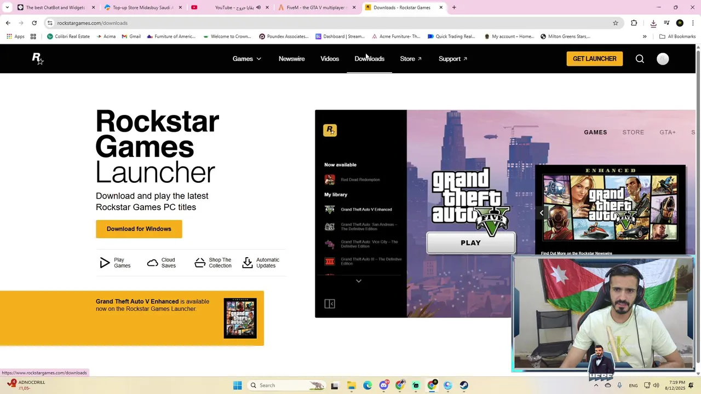The width and height of the screenshot is (701, 394).
Task: Expand the launcher library list chevron
Action: 359,281
